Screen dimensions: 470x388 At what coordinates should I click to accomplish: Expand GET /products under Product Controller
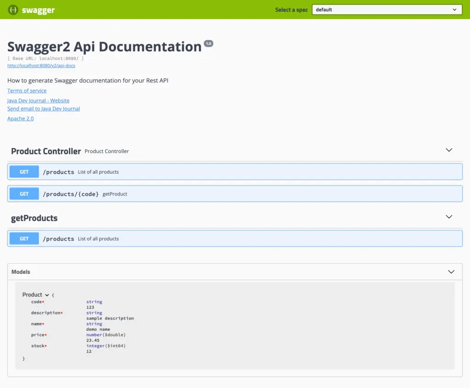tap(235, 172)
